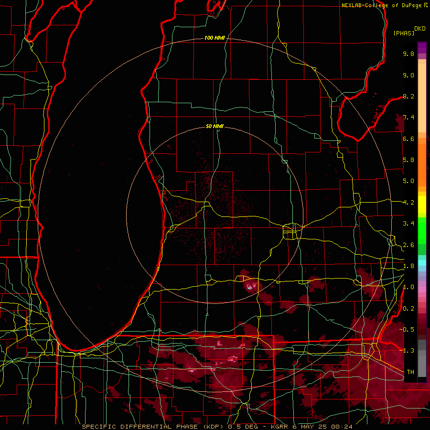Click the 4.2 scale value

pyautogui.click(x=408, y=203)
